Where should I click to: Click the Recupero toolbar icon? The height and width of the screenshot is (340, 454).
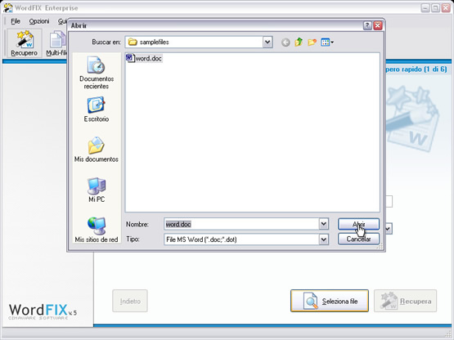pyautogui.click(x=25, y=43)
